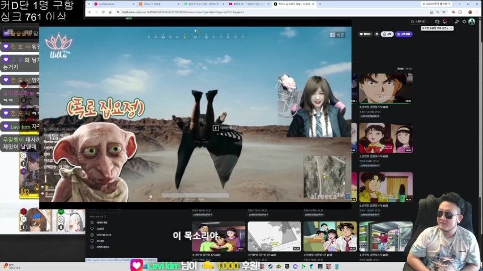Sort videos by popularity (인기순)

408,68
